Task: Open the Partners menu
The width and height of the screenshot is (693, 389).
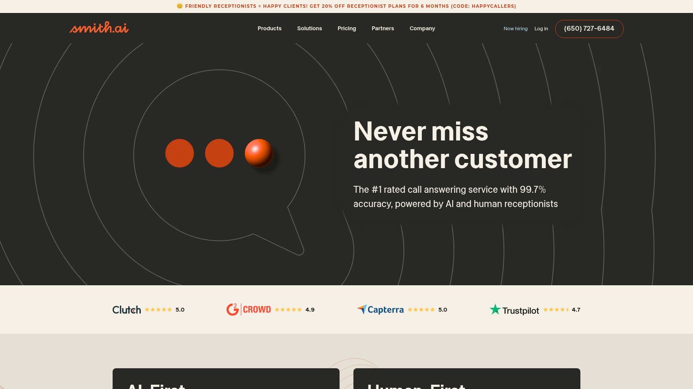Action: tap(383, 29)
